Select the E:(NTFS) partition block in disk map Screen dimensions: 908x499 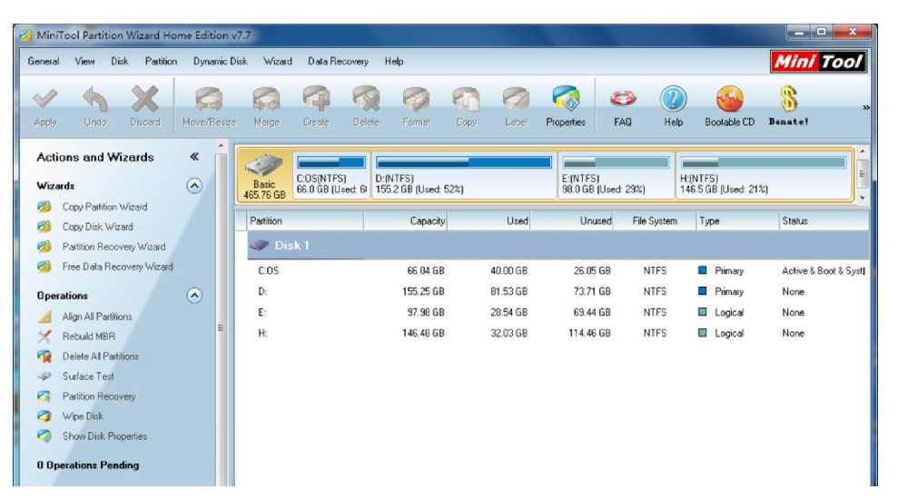(x=616, y=175)
